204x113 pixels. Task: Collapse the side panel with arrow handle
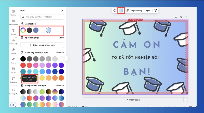point(66,59)
